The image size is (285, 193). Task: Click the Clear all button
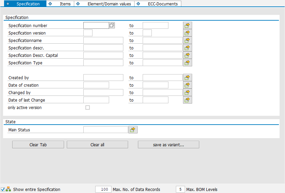pyautogui.click(x=97, y=145)
